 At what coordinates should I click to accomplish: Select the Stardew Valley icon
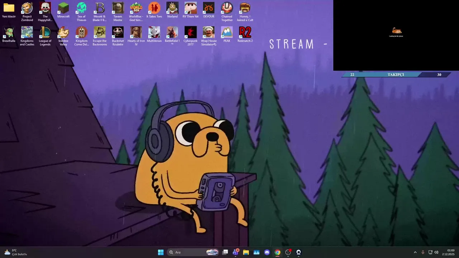click(63, 36)
